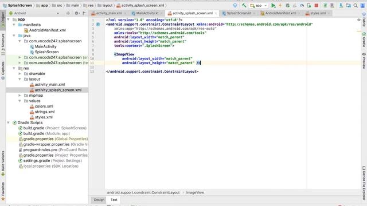This screenshot has width=367, height=206.
Task: Click the layout breadcrumb folder
Action: (105, 5)
